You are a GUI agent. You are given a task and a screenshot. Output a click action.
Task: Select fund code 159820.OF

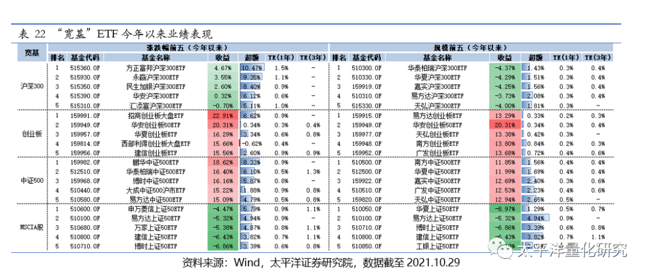click(366, 200)
